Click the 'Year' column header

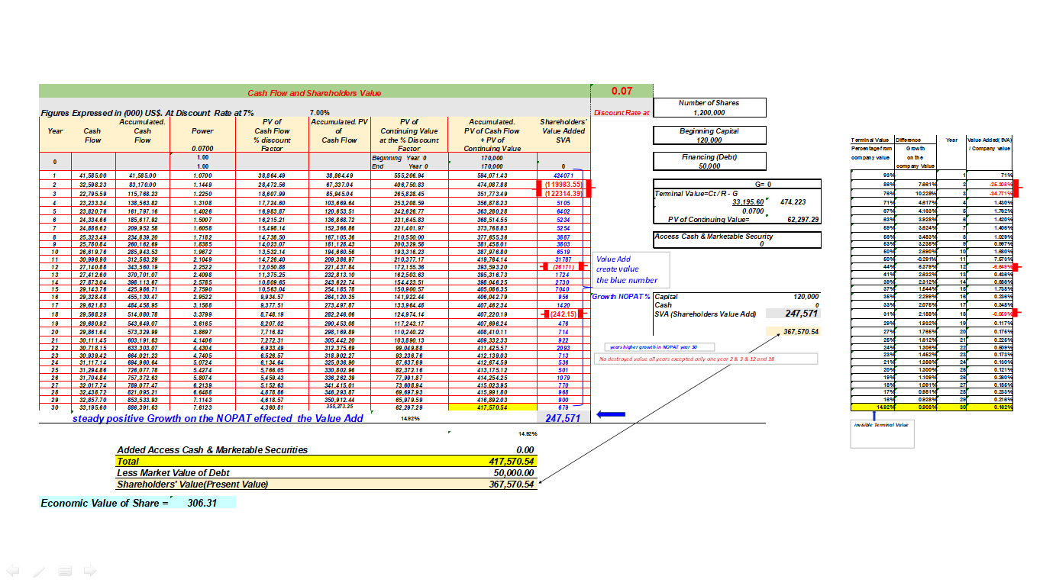55,130
